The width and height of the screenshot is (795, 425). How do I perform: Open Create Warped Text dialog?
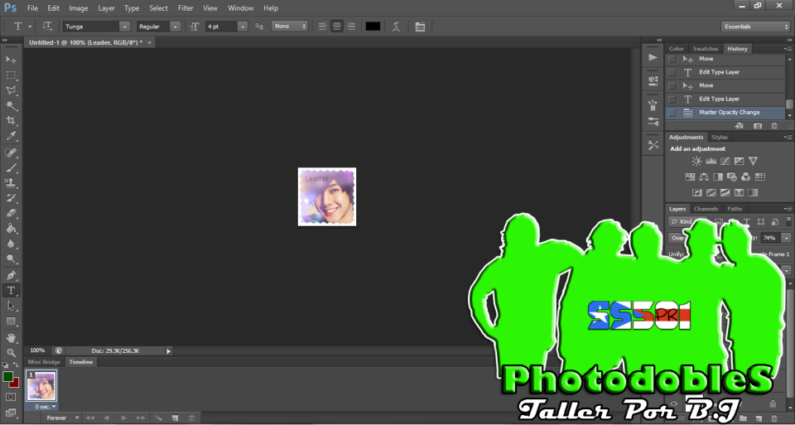397,27
